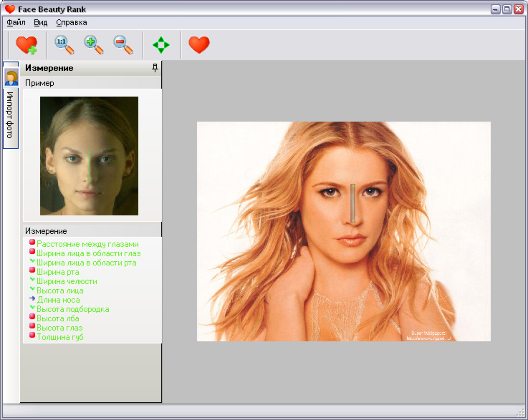528x420 pixels.
Task: Click the red heart rank icon
Action: click(199, 45)
